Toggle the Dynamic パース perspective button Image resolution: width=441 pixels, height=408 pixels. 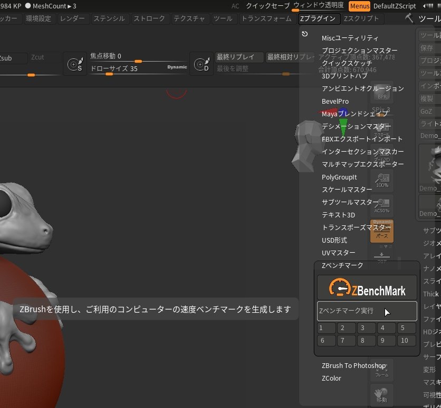[382, 231]
